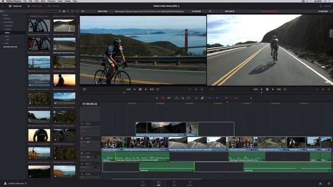Open source viewer mode dropdown below image
Viewport: 333px width, 187px height.
(x=85, y=89)
